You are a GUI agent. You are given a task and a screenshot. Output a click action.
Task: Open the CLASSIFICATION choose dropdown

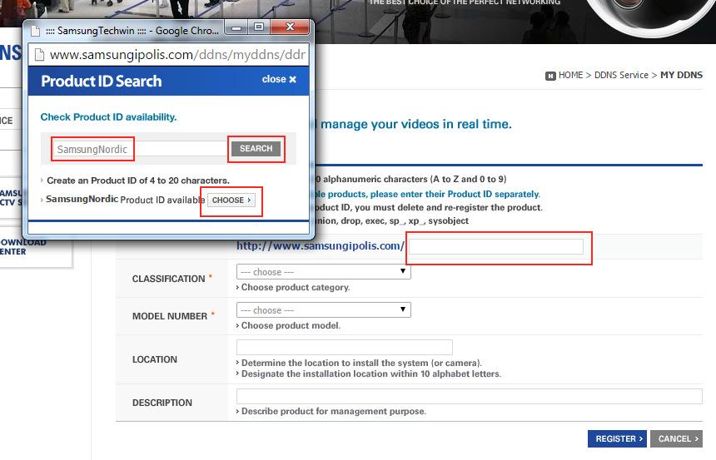point(323,271)
